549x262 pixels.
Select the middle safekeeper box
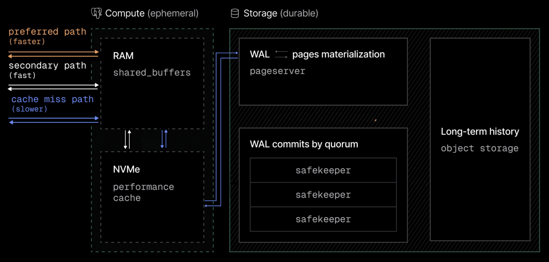coord(323,195)
